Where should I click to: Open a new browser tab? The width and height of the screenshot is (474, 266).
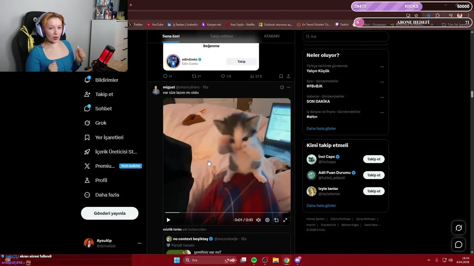(131, 5)
